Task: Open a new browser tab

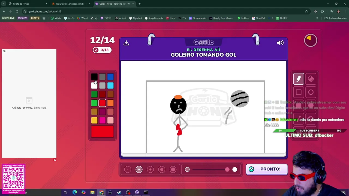Action: coord(139,4)
